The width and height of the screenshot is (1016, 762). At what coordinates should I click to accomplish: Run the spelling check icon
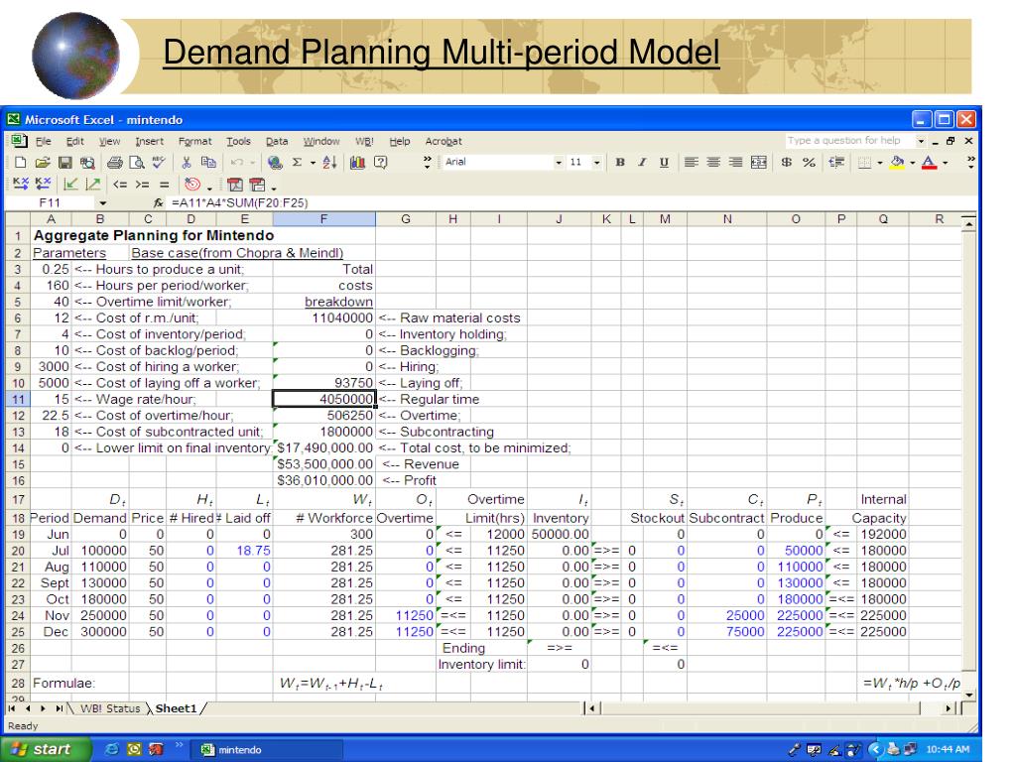159,163
